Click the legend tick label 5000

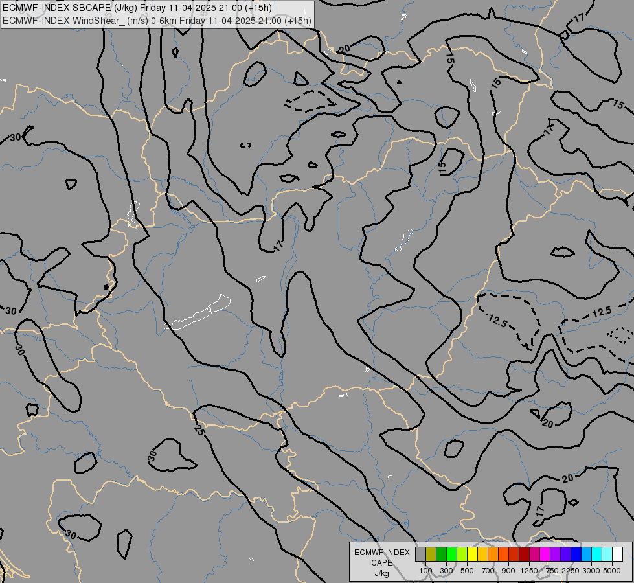click(612, 571)
